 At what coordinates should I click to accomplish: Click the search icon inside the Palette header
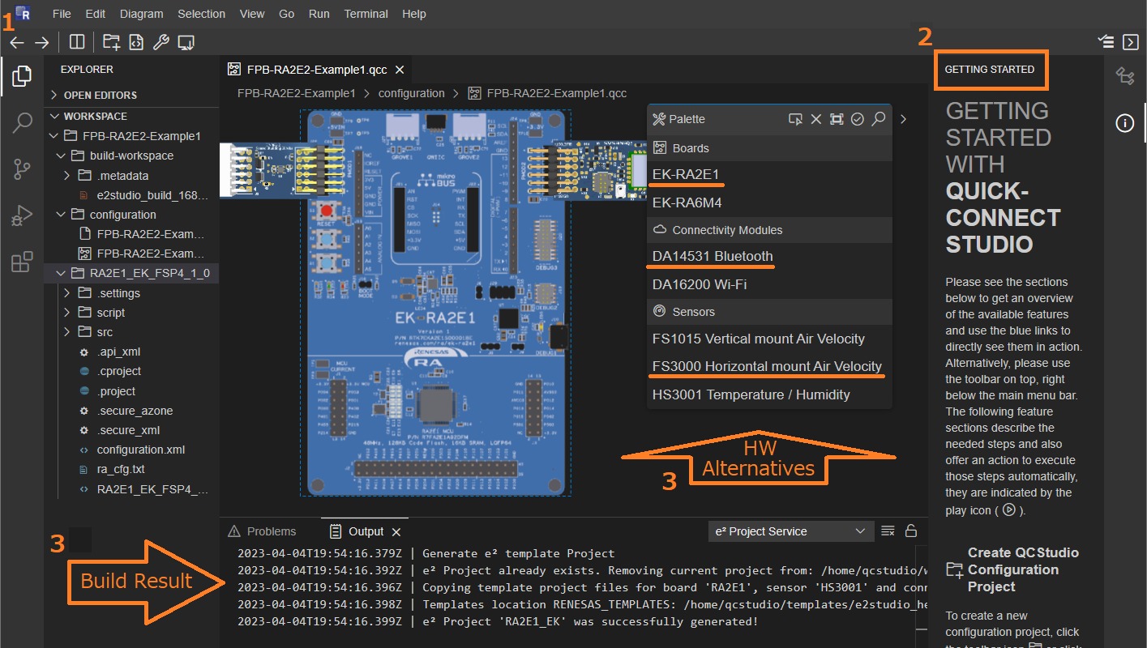[x=879, y=118]
